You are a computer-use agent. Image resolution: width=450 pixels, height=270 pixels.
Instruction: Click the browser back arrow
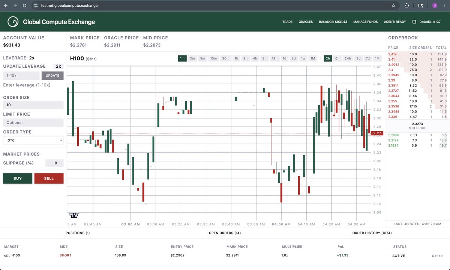click(6, 6)
